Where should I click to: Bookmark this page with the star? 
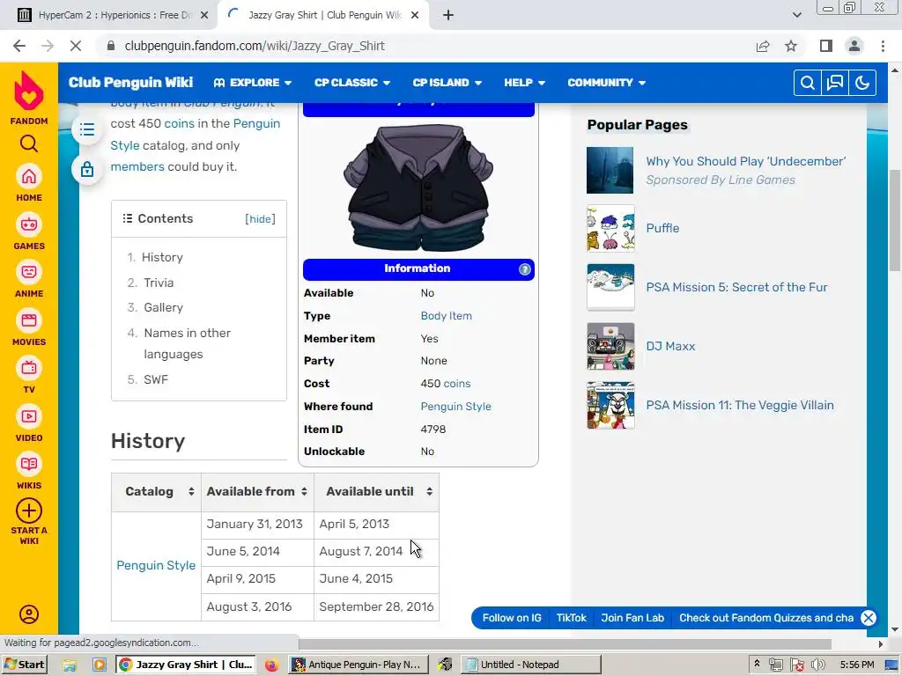[791, 46]
